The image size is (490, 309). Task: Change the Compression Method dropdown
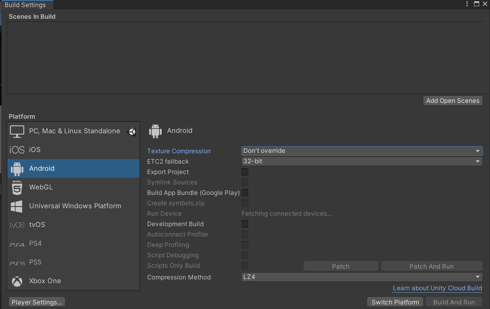pos(361,277)
